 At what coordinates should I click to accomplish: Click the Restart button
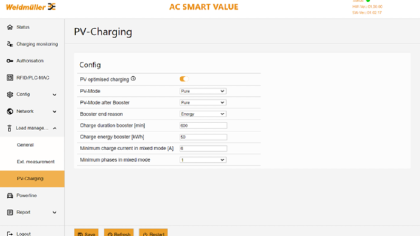[x=153, y=233]
